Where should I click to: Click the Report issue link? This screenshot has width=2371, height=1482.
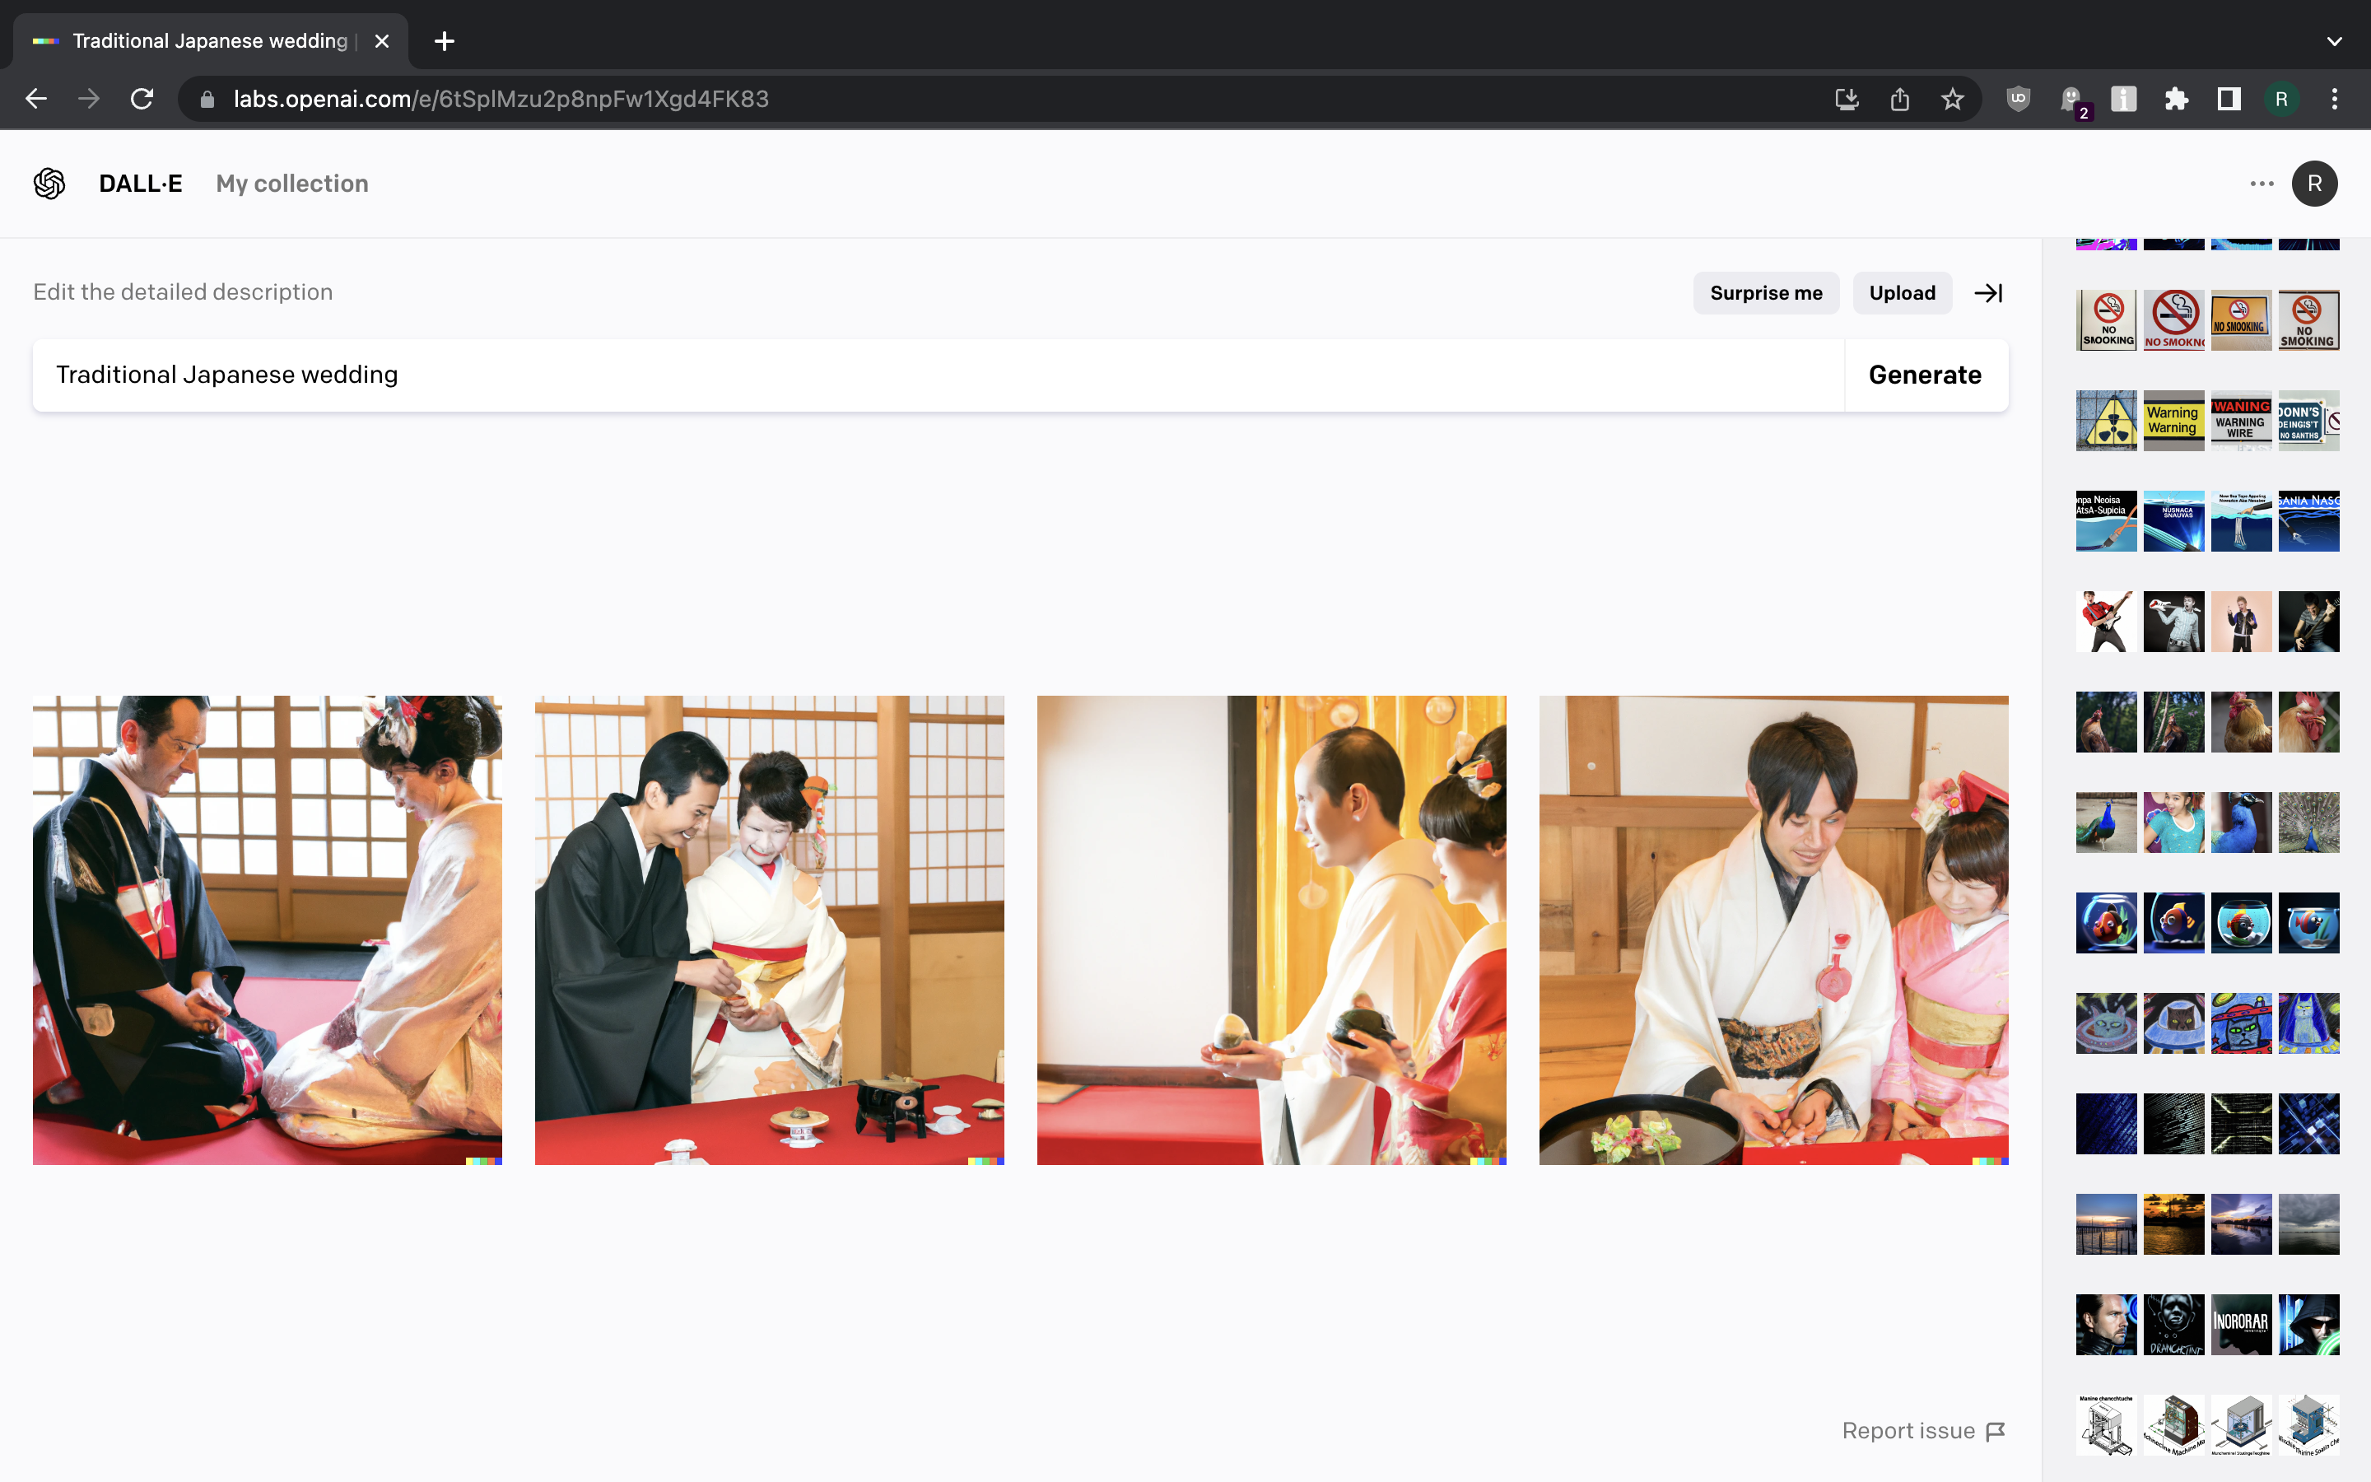[x=1923, y=1431]
